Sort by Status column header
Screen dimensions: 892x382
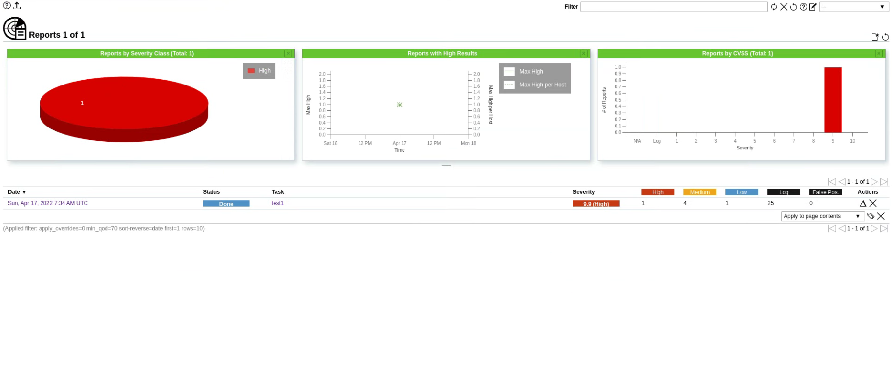pyautogui.click(x=212, y=192)
